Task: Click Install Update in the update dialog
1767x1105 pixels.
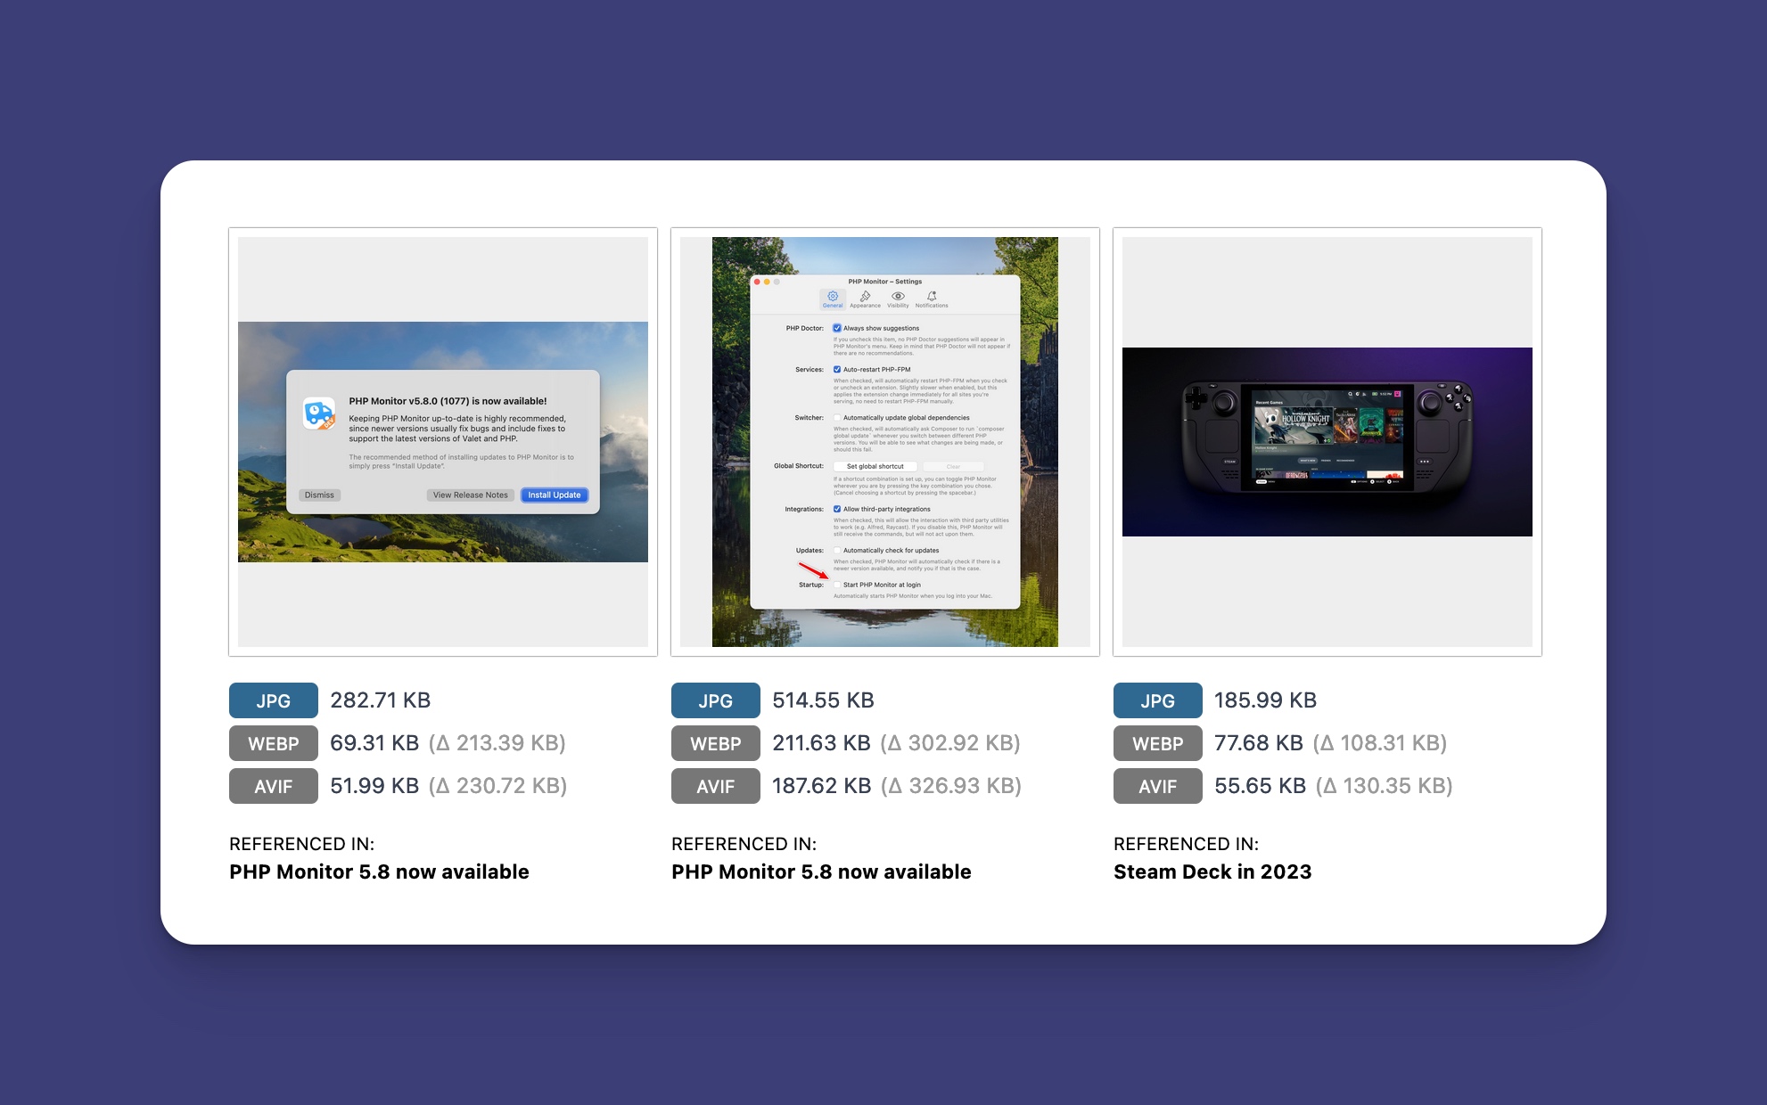Action: point(554,495)
